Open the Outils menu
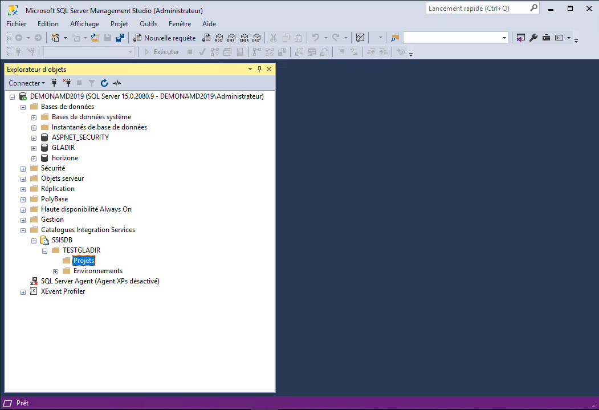The image size is (599, 410). coord(148,24)
